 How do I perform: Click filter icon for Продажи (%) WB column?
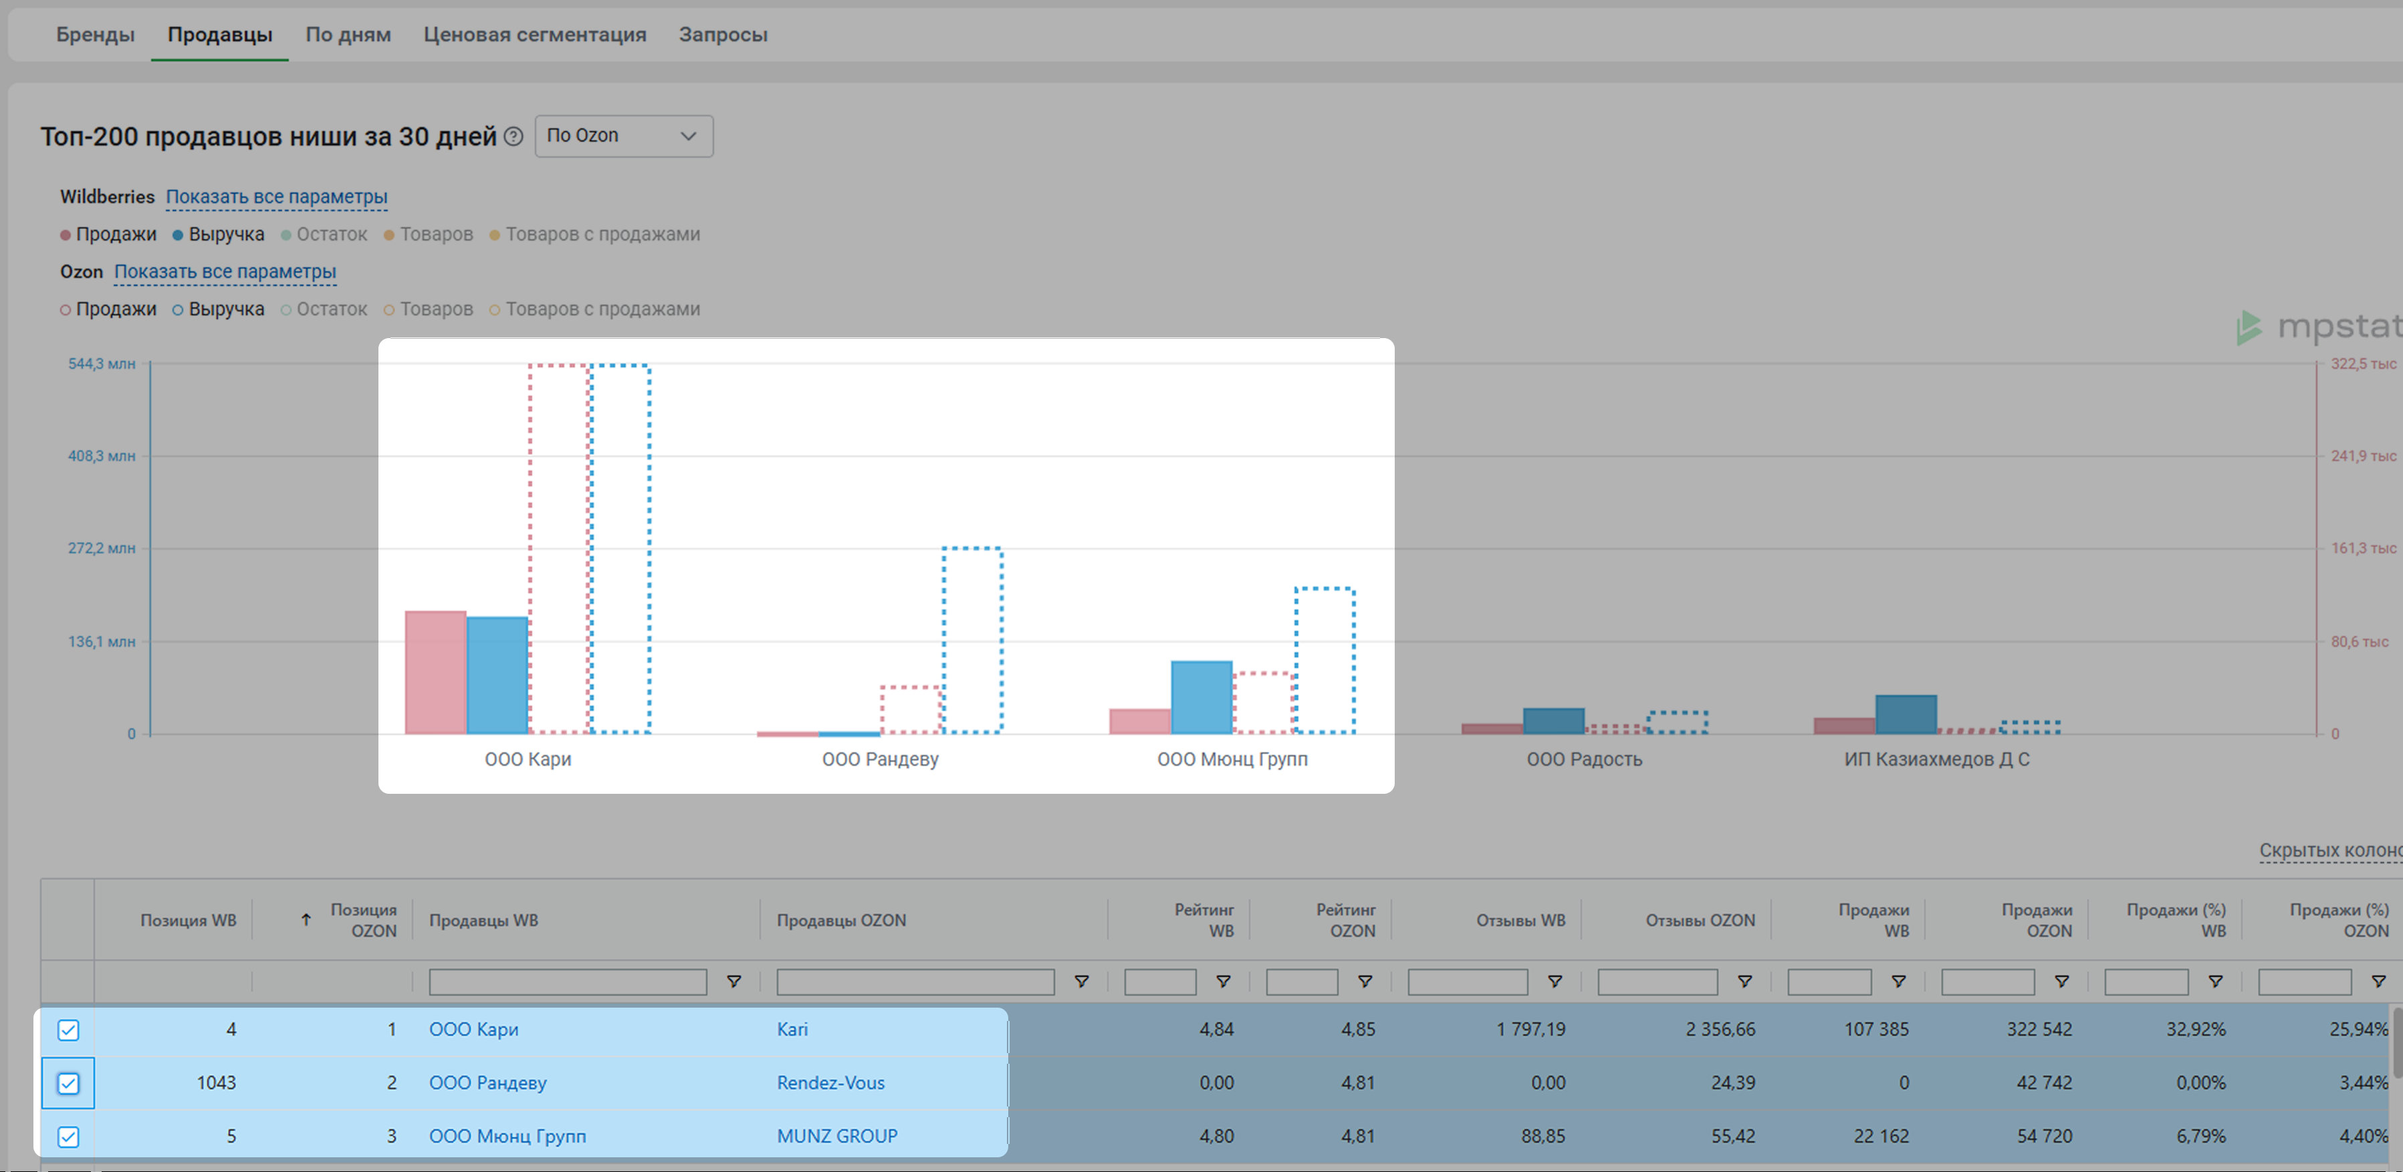click(x=2216, y=981)
